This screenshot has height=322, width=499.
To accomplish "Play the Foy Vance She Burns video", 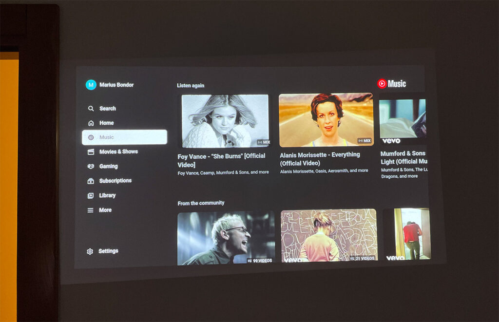I will 226,121.
